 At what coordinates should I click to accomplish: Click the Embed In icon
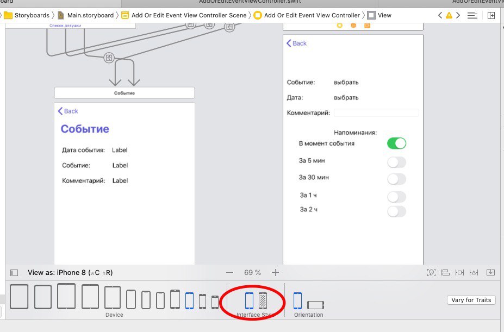[x=490, y=273]
